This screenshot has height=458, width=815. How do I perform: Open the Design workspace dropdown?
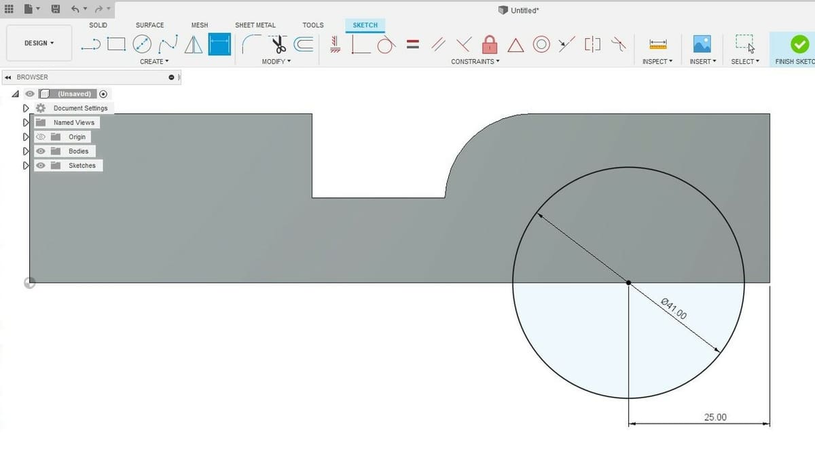pos(39,43)
